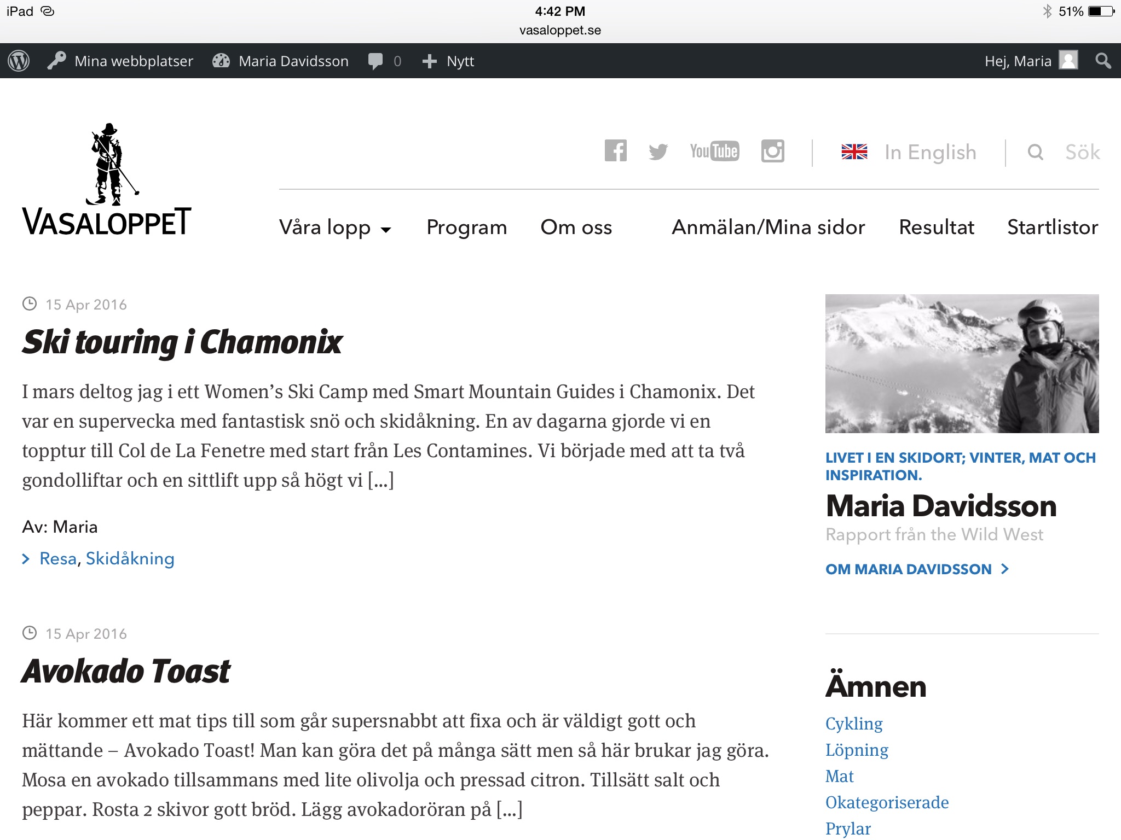Screen dimensions: 1121x840
Task: Go to the Program page
Action: click(467, 227)
